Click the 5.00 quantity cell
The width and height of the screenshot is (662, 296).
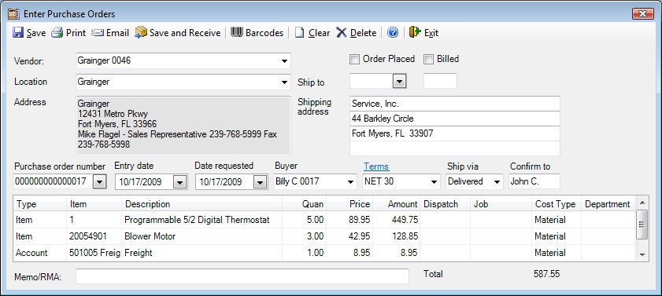pyautogui.click(x=304, y=220)
